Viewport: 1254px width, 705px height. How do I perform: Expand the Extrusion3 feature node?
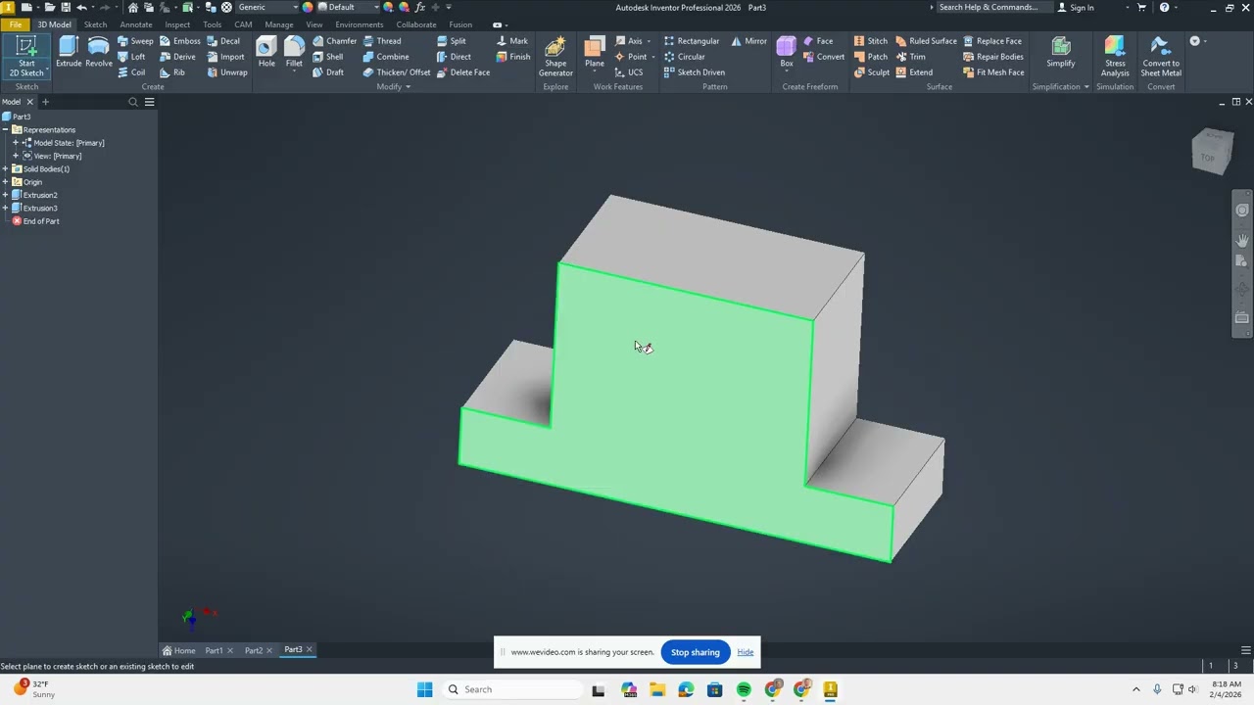pos(6,208)
